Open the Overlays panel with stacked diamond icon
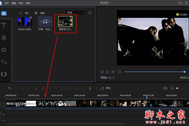The width and height of the screenshot is (189, 126). [4, 50]
